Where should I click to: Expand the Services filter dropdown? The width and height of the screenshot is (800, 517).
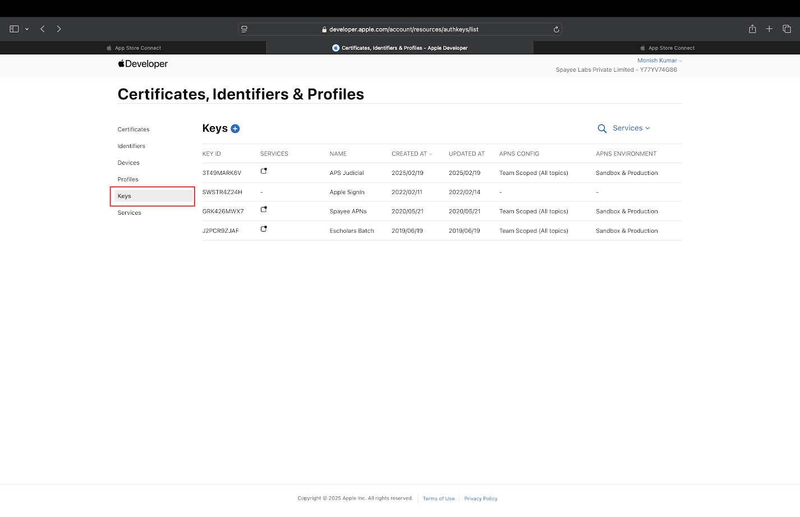coord(631,128)
